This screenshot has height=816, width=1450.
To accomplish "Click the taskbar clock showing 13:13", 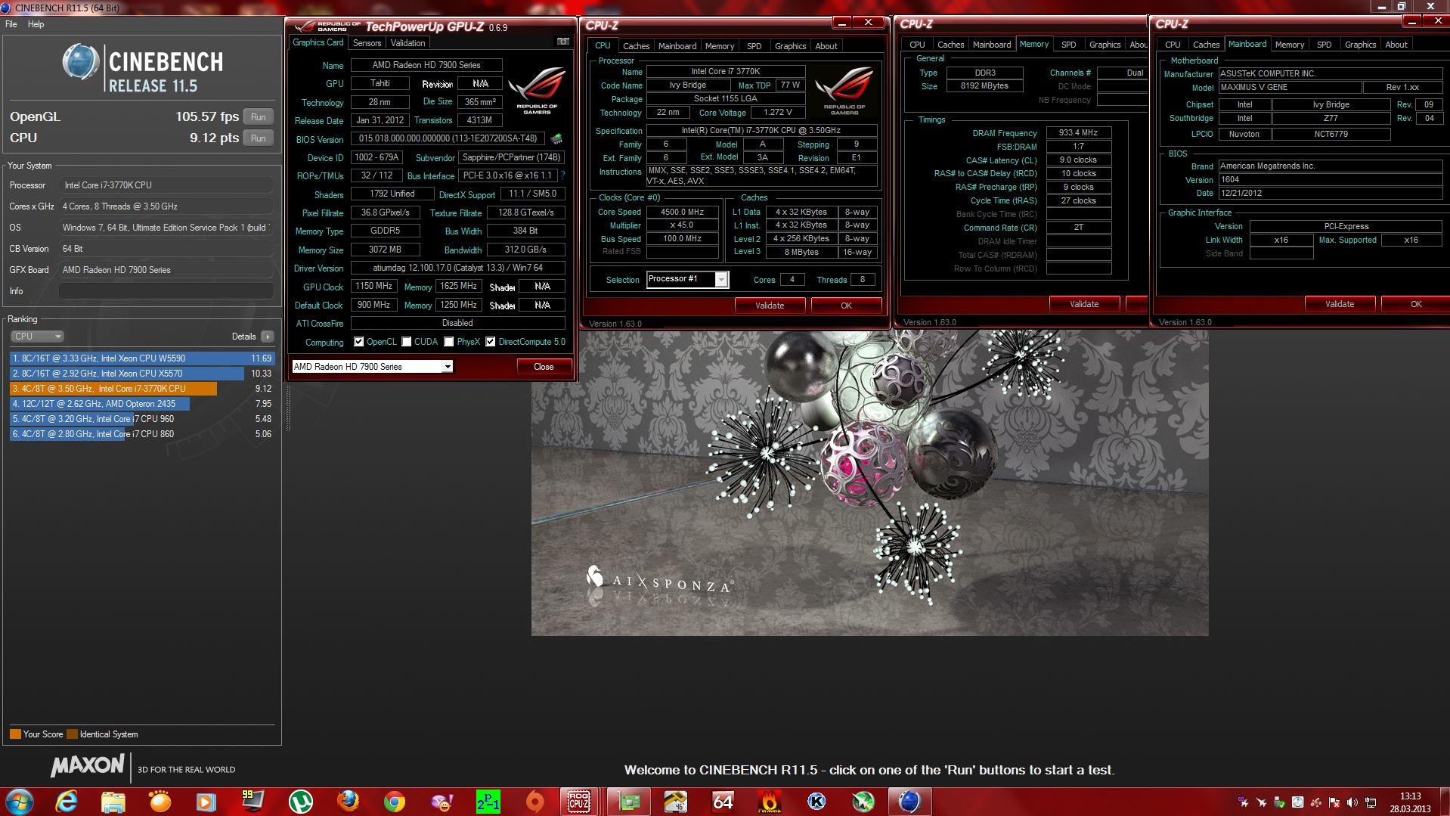I will 1410,802.
